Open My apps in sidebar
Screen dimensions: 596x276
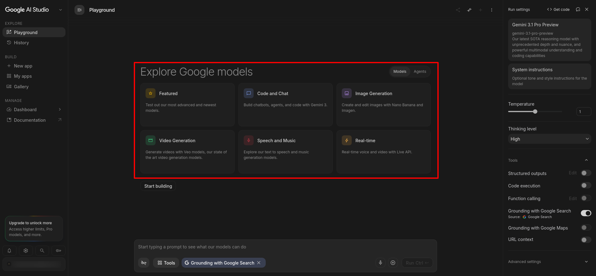point(34,76)
